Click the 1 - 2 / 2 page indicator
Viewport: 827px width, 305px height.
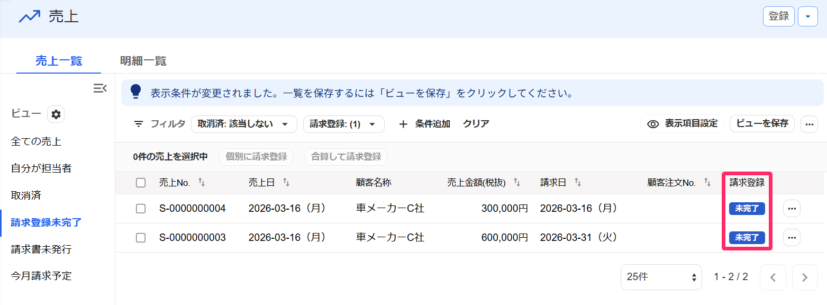pos(731,277)
